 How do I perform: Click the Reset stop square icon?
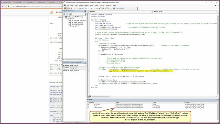(97, 8)
